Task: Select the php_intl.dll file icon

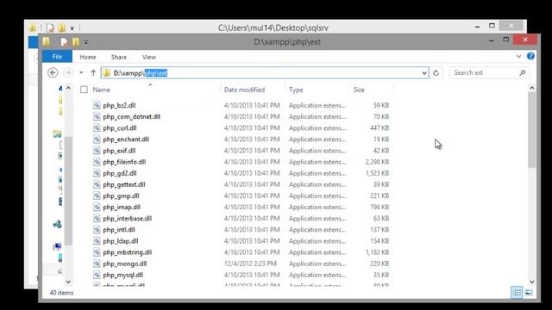Action: click(x=97, y=230)
